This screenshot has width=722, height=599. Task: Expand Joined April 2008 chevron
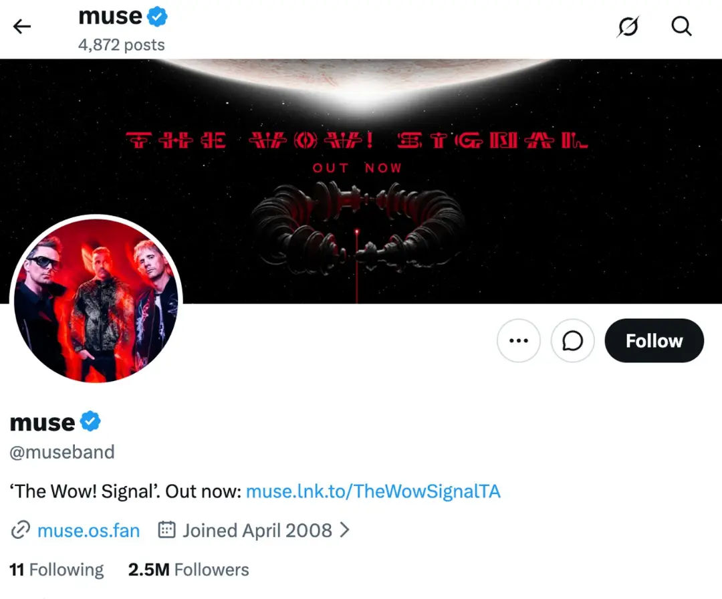pos(344,530)
